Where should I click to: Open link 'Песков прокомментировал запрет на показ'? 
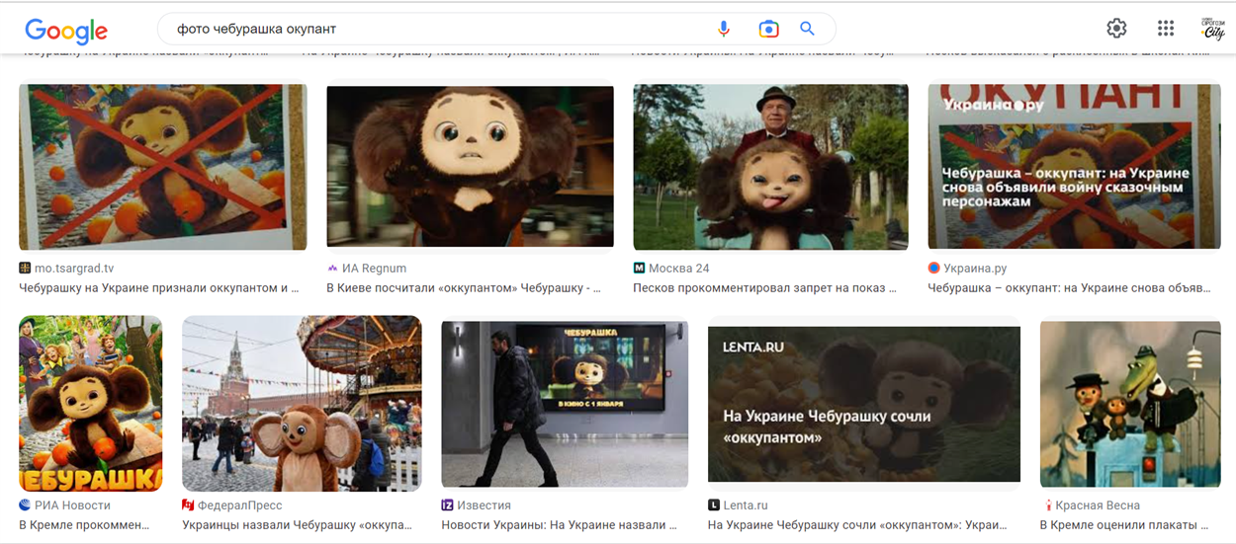pyautogui.click(x=765, y=288)
